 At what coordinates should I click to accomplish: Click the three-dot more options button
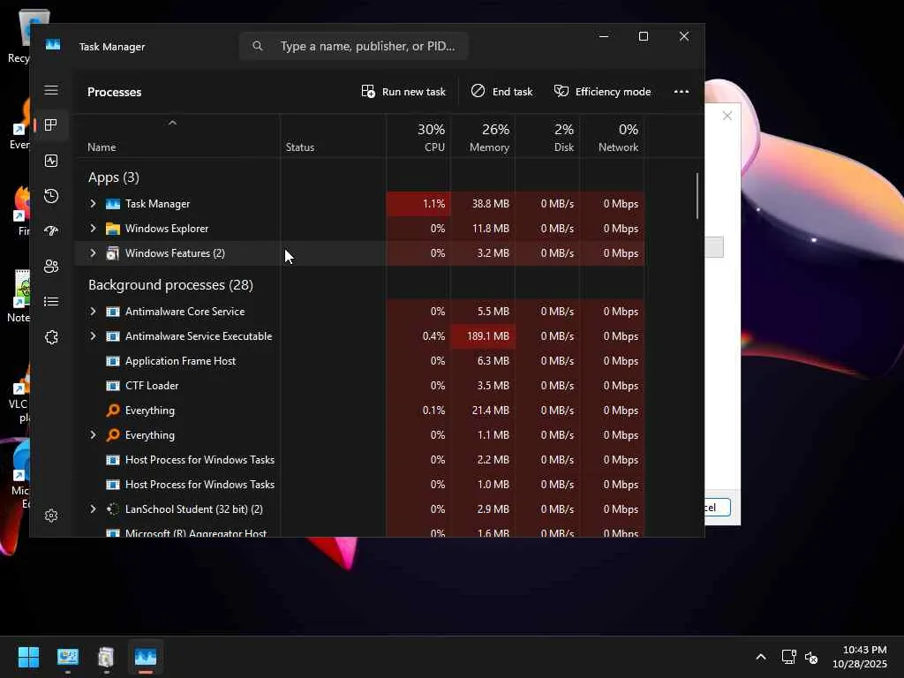tap(682, 92)
